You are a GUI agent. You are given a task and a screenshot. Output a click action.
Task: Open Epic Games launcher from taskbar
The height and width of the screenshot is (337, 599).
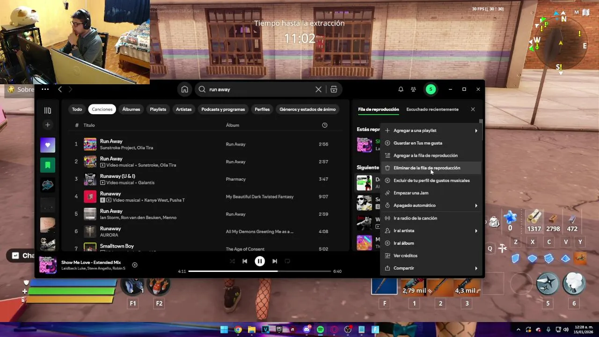click(279, 330)
